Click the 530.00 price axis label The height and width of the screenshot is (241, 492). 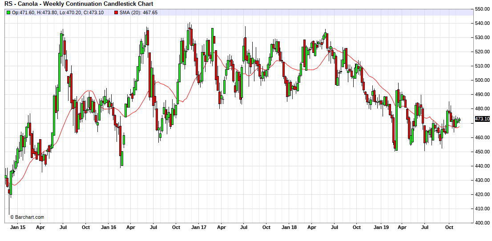(x=483, y=37)
